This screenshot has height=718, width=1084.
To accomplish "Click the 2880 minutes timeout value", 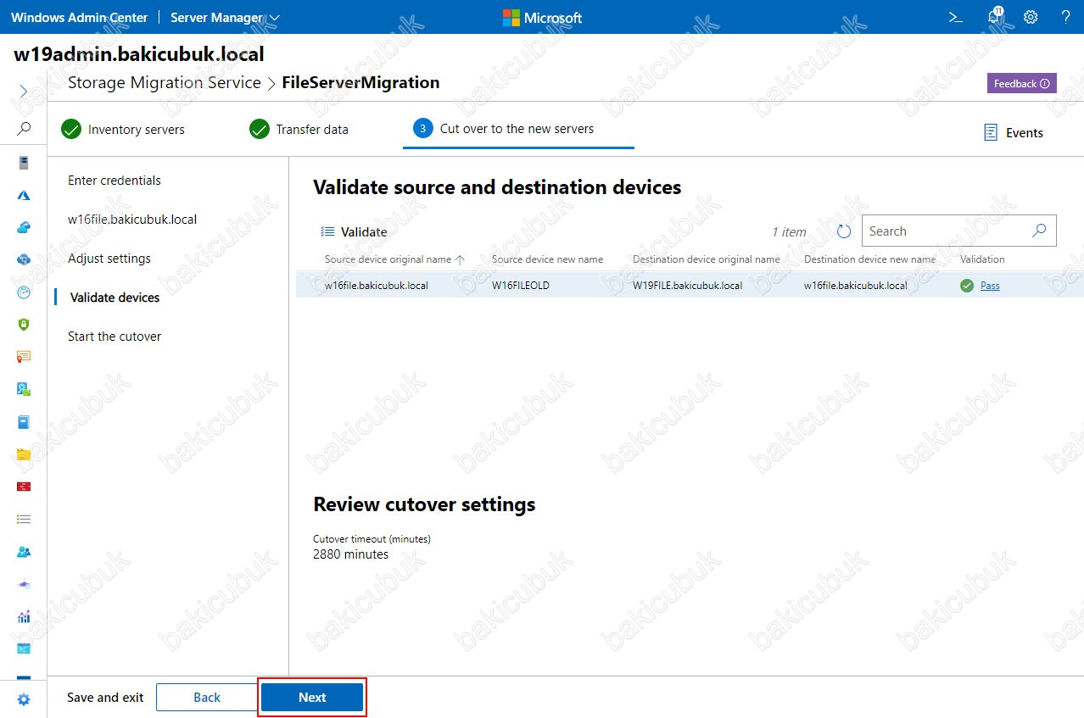I will tap(350, 554).
